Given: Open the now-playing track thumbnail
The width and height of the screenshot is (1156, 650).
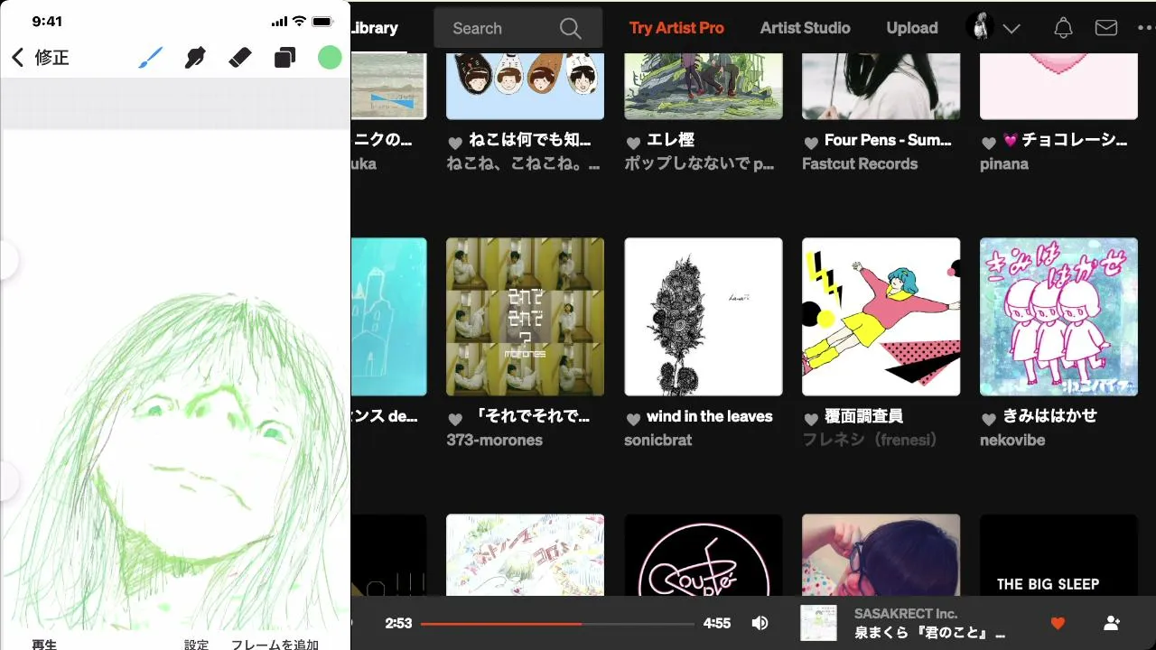Looking at the screenshot, I should tap(818, 623).
